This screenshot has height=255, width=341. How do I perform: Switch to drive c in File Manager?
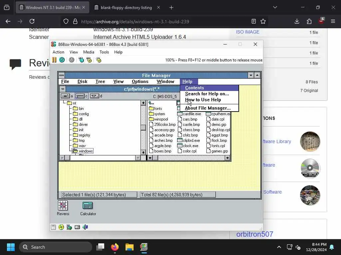click(81, 96)
